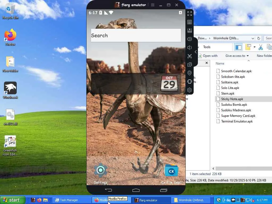The height and width of the screenshot is (204, 272).
Task: Tap the Android home navigation button
Action: pos(136,190)
